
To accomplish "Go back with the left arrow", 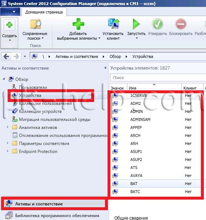I will (x=6, y=56).
